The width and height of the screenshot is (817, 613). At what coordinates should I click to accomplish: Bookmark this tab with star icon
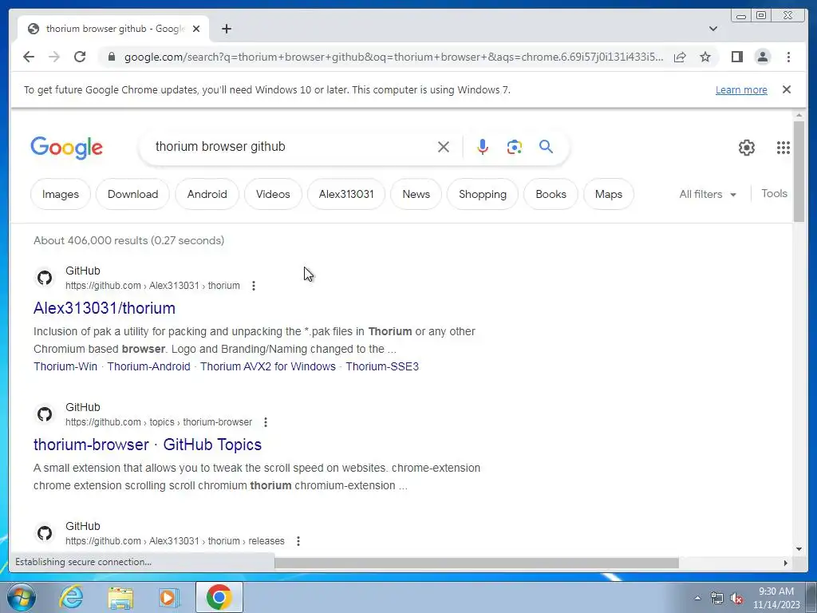(x=705, y=57)
